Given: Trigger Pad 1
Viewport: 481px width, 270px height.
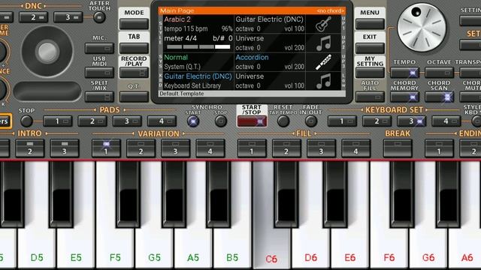Looking at the screenshot, I should 58,121.
